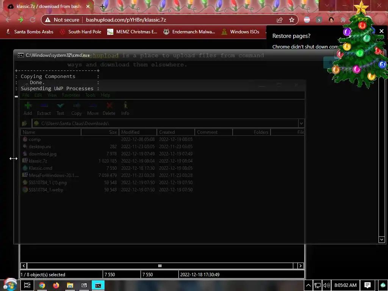Open the Windows ISOs bookmark
This screenshot has height=291, width=388.
tap(241, 32)
